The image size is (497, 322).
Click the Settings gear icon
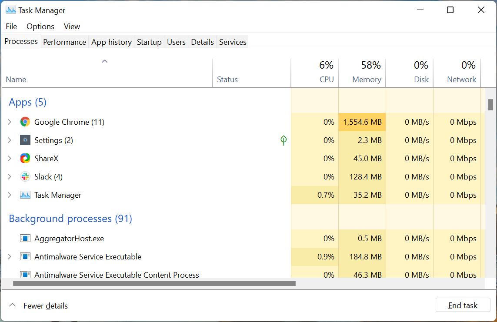[x=25, y=140]
